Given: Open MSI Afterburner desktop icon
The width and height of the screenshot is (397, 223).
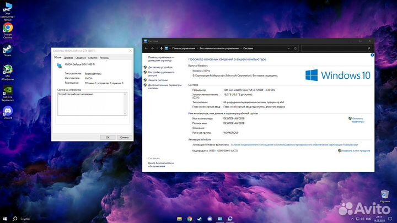Looking at the screenshot, I should click(x=8, y=72).
